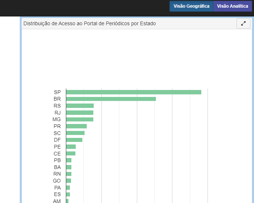
Task: Click the PR state bar
Action: click(76, 126)
